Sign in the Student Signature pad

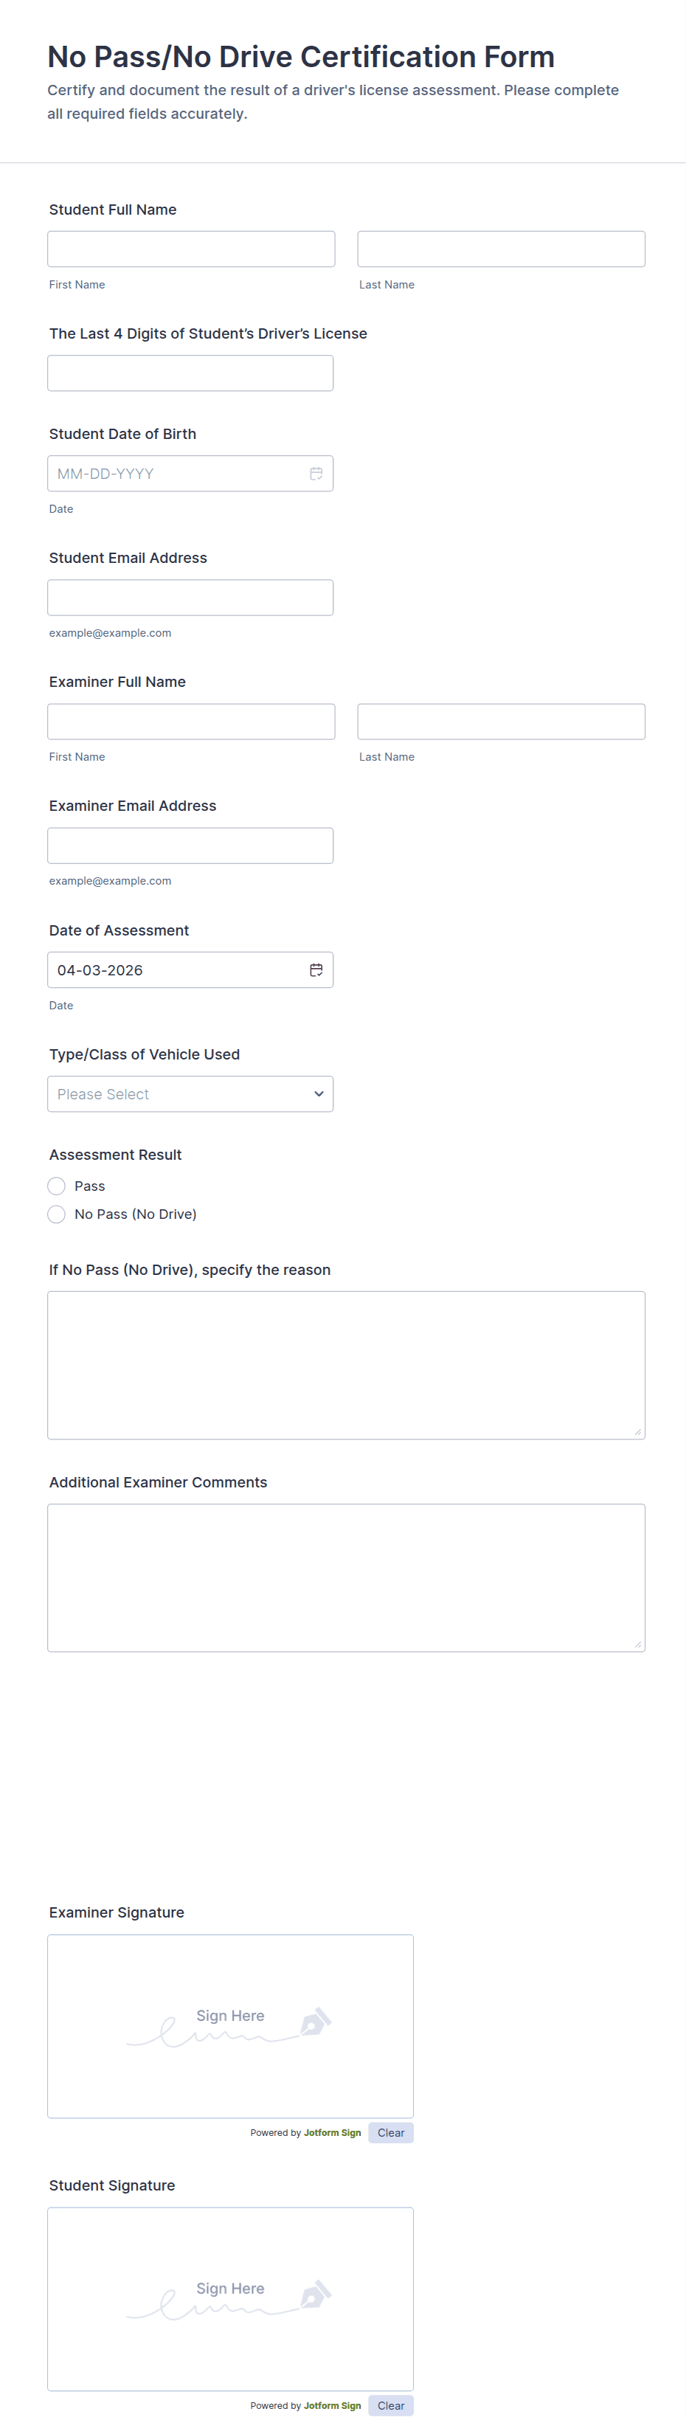point(230,2298)
